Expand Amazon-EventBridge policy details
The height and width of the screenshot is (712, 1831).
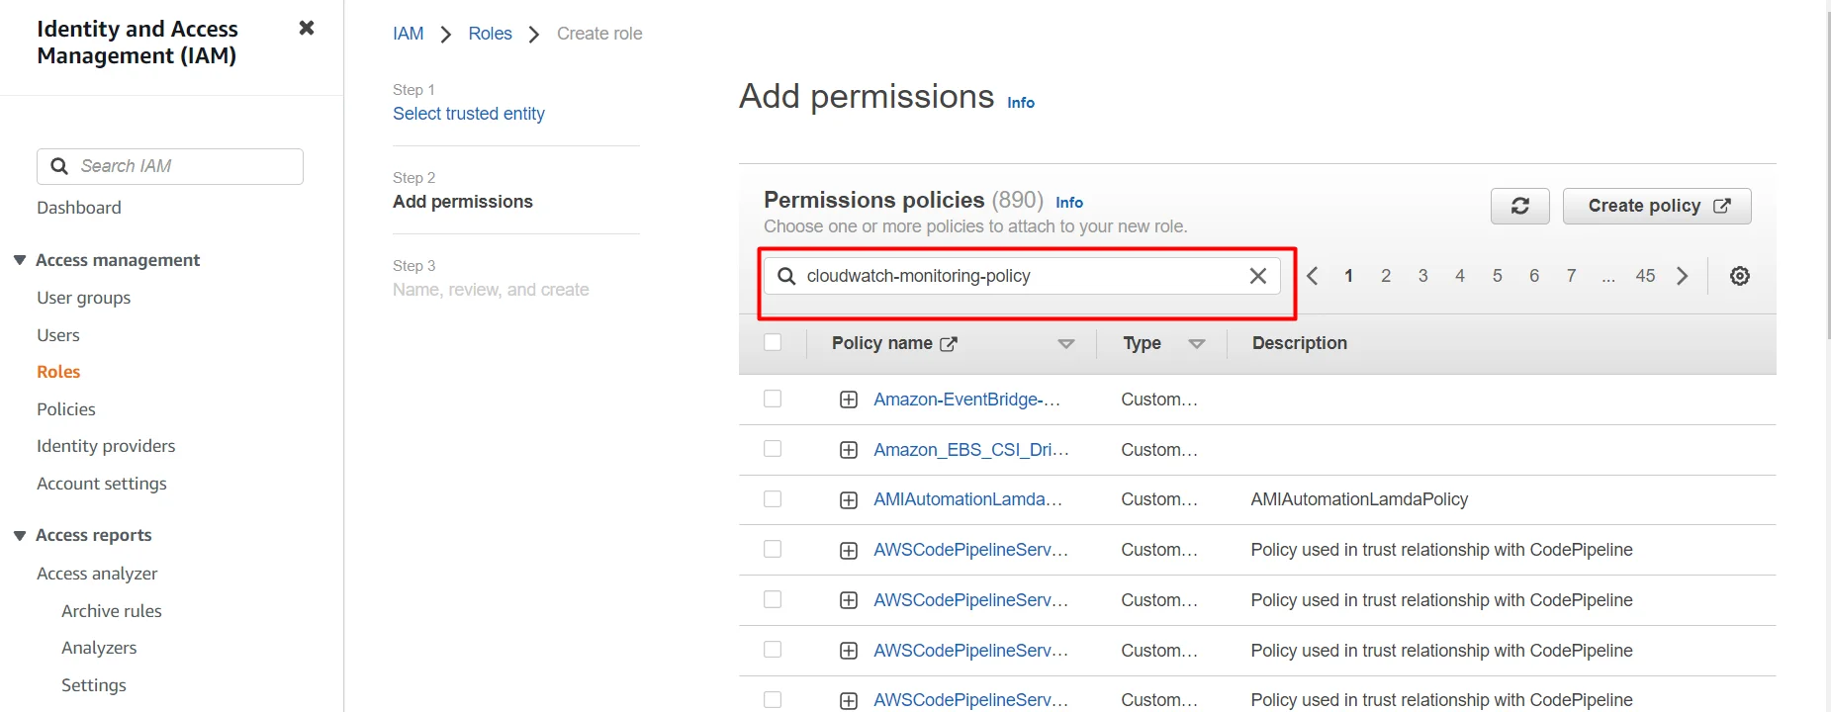click(848, 400)
